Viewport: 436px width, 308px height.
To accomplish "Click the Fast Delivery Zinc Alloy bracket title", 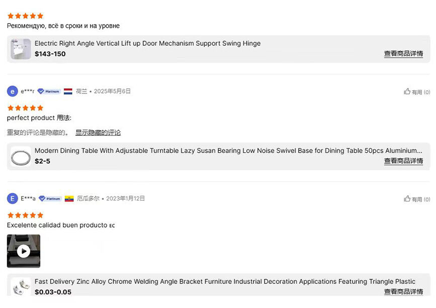I will point(225,281).
